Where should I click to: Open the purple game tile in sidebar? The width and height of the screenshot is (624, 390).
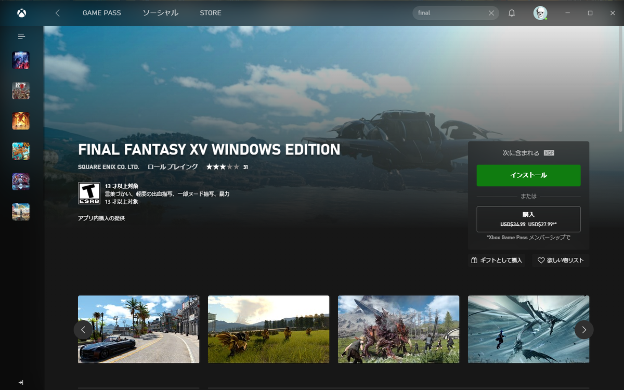point(21,181)
